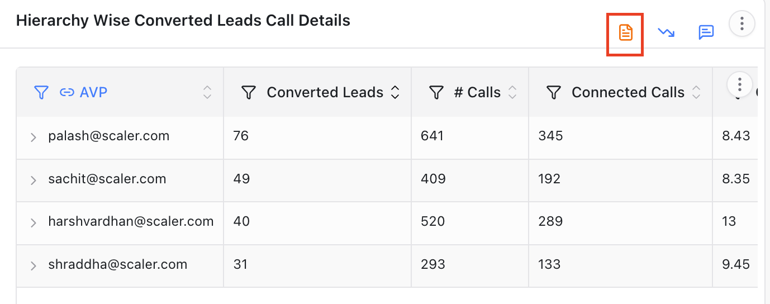Click the AVP column header link
The image size is (770, 304).
[93, 92]
